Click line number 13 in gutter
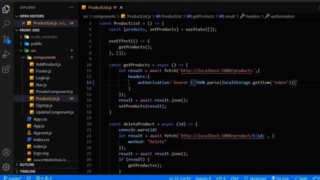320x180 pixels. (x=89, y=82)
